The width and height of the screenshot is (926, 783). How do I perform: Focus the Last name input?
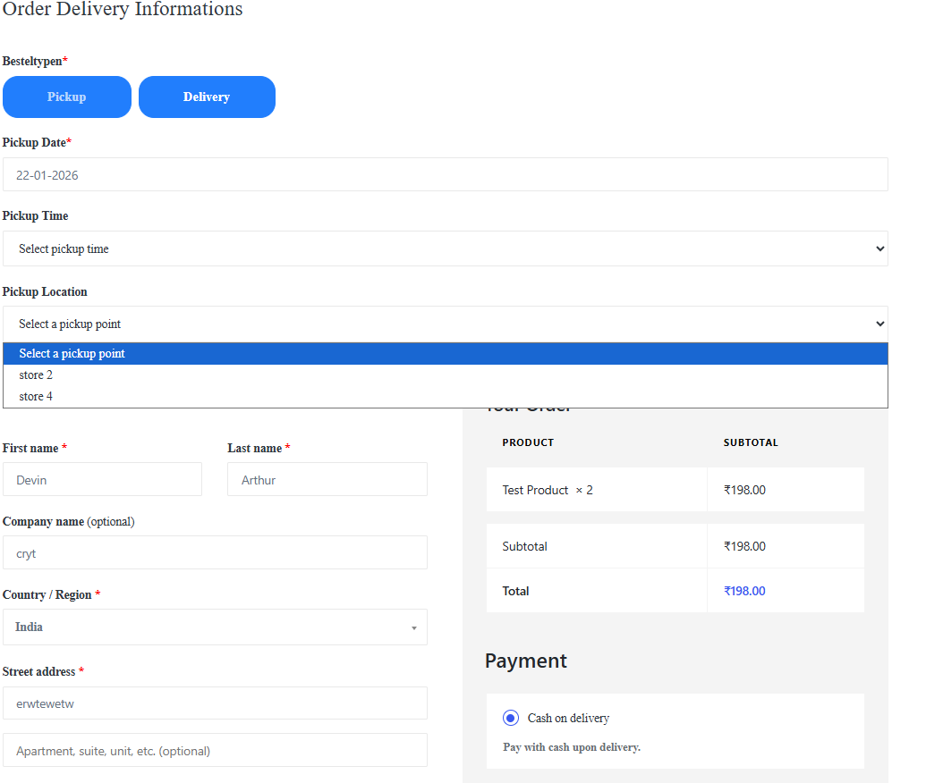[x=327, y=480]
